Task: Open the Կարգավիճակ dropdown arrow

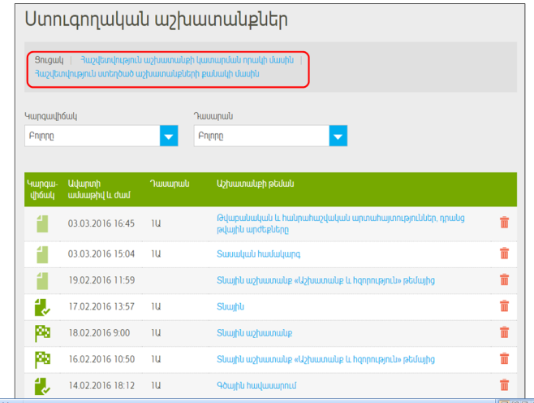Action: 169,136
